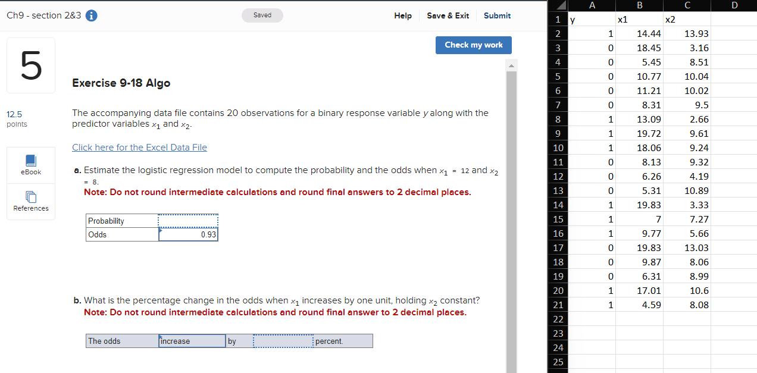Open the Excel Data File link
The height and width of the screenshot is (373, 757).
point(139,147)
